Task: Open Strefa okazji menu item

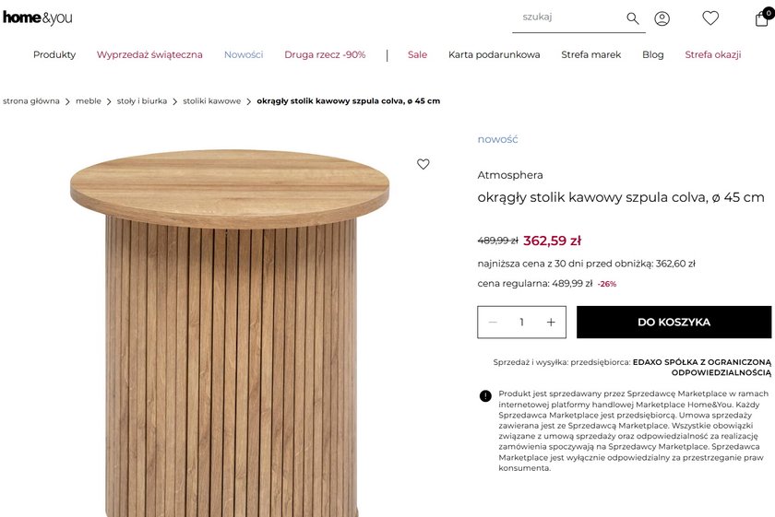Action: point(712,55)
